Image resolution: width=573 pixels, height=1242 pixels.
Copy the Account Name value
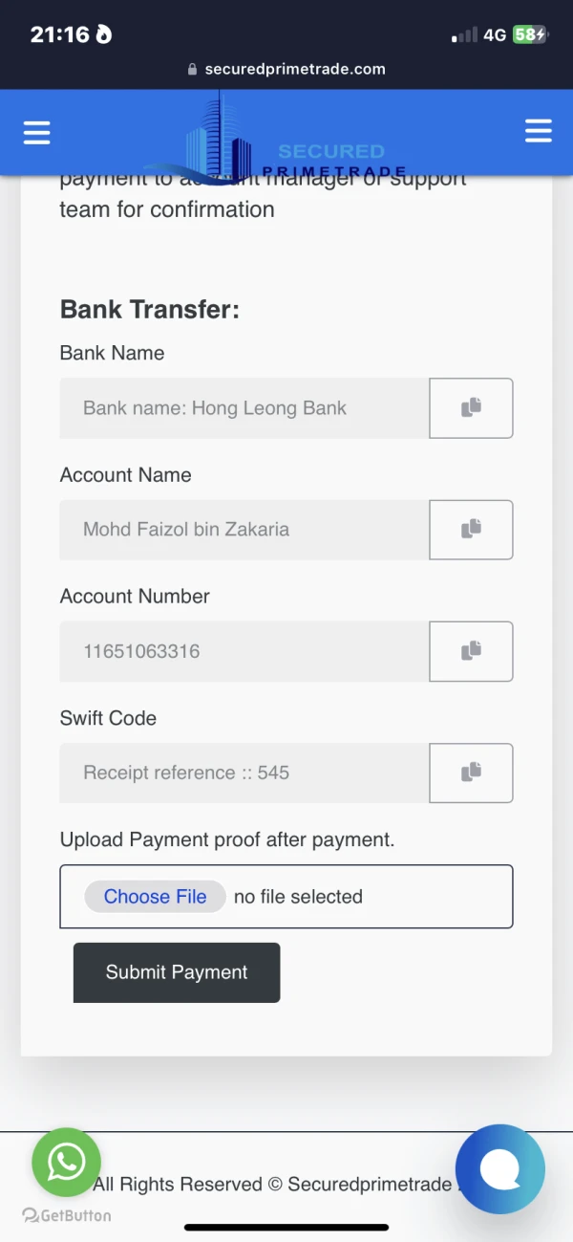click(471, 530)
